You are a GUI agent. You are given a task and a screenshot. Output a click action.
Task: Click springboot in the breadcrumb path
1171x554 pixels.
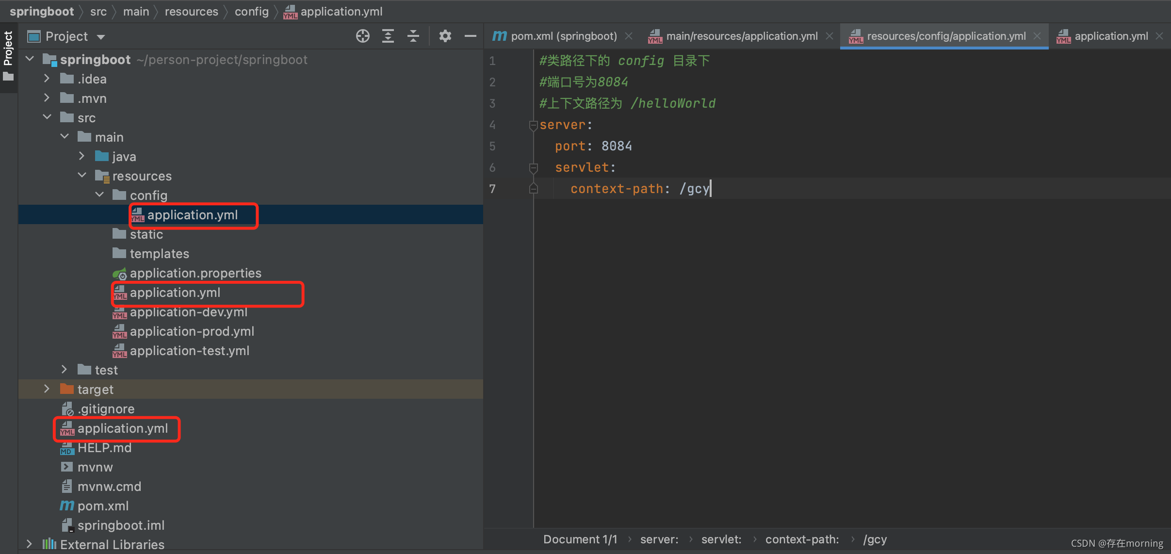point(42,11)
